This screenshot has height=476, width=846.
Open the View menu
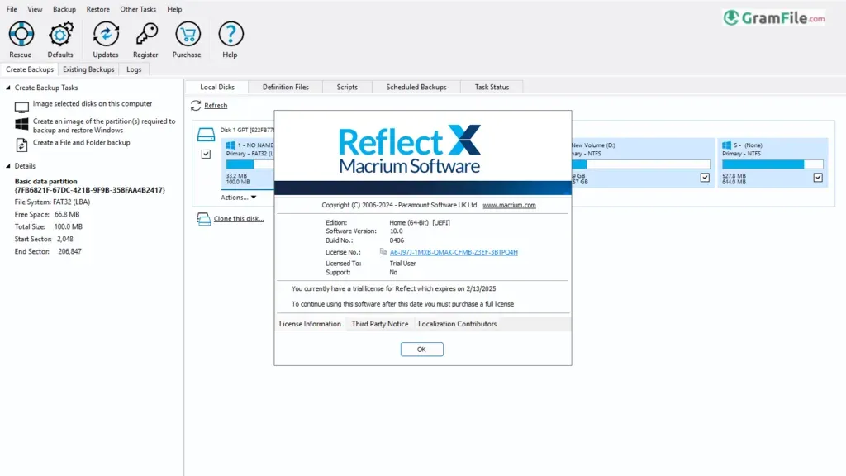coord(35,9)
